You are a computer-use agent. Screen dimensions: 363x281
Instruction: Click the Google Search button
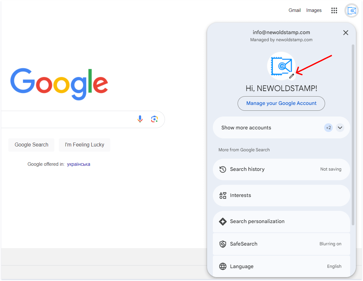click(x=32, y=145)
